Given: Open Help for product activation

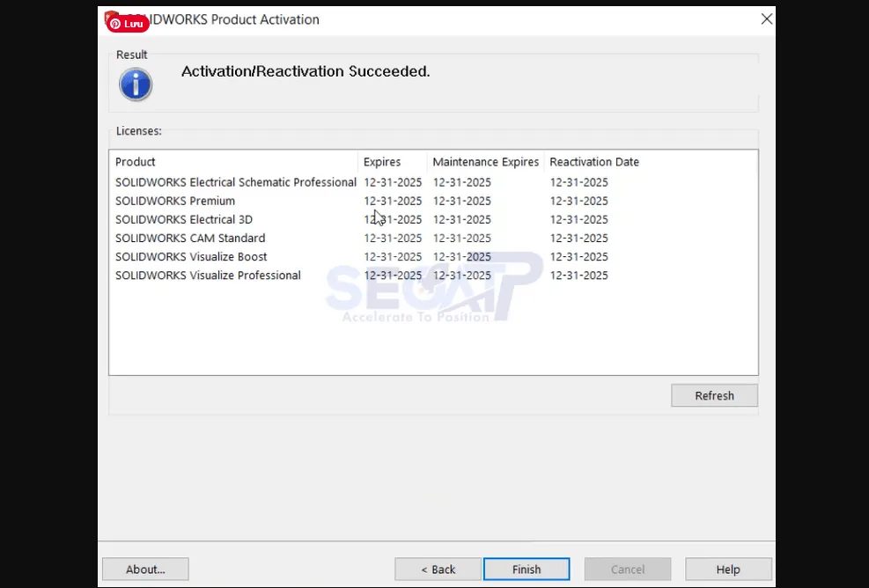Looking at the screenshot, I should coord(728,569).
